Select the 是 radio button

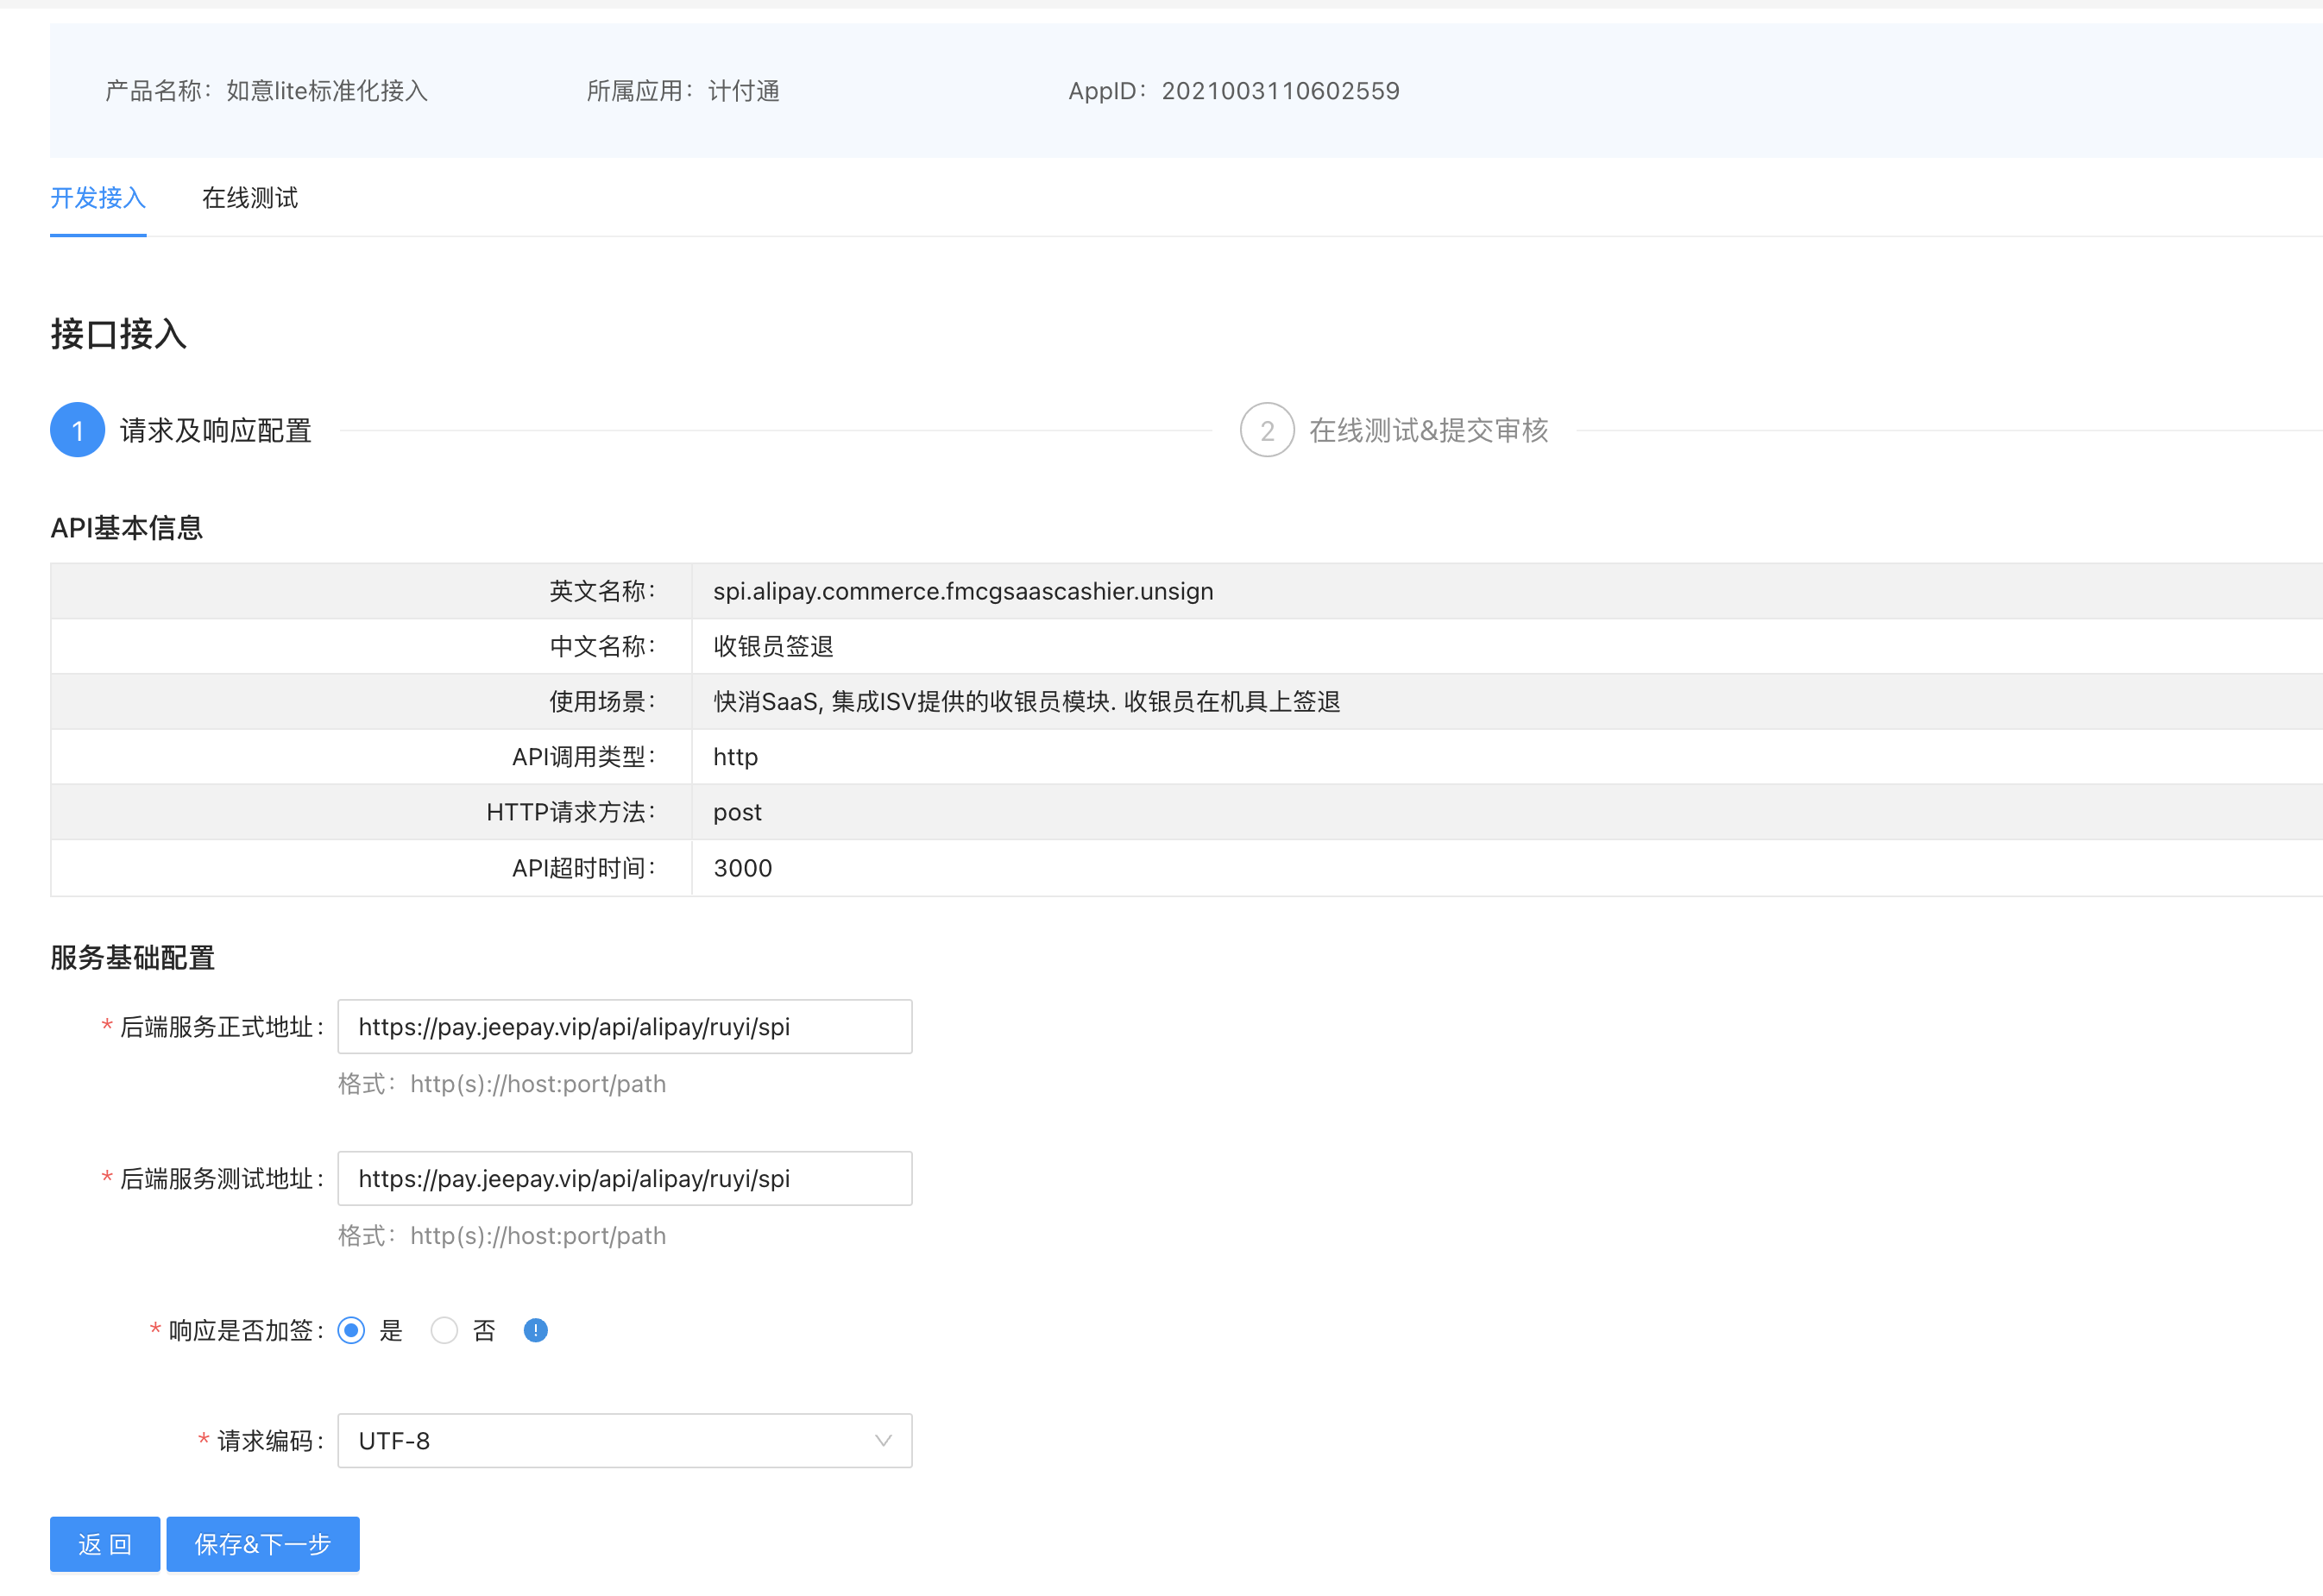[351, 1330]
